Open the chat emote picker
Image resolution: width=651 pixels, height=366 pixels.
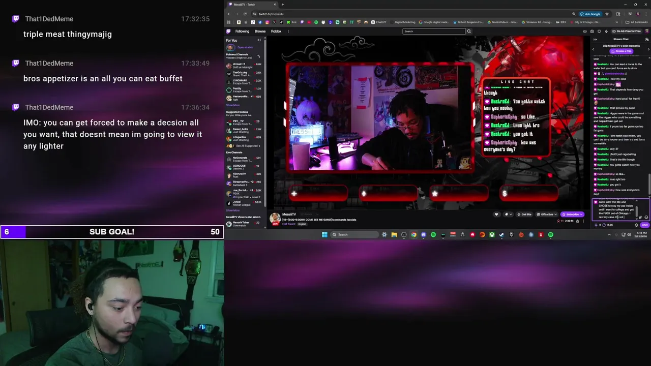[x=646, y=217]
